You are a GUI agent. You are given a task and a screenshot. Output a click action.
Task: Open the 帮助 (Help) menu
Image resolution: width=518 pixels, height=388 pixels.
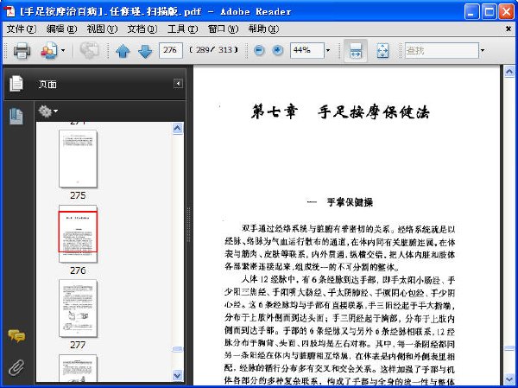click(263, 29)
